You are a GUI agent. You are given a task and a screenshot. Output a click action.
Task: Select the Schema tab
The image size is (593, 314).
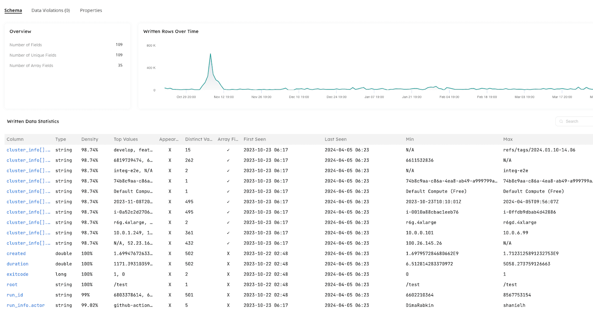tap(13, 10)
